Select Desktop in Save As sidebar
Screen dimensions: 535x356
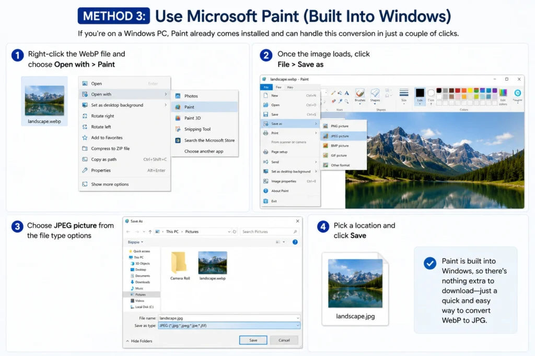(x=138, y=269)
